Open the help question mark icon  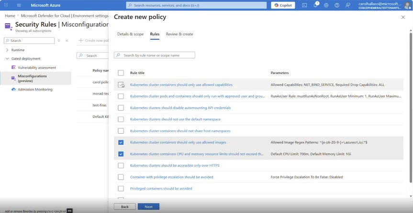(x=337, y=5)
